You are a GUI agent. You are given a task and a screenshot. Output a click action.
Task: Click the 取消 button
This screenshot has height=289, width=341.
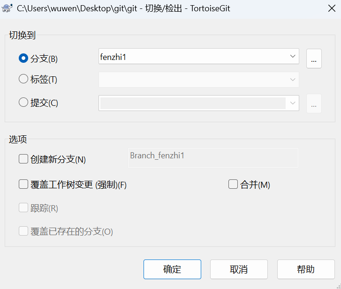(239, 269)
